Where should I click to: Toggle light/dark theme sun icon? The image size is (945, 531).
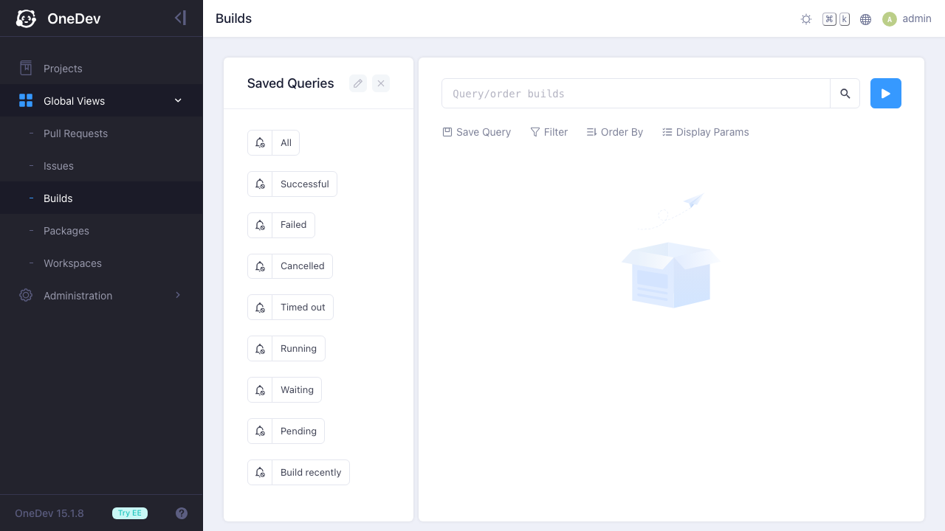click(x=806, y=19)
